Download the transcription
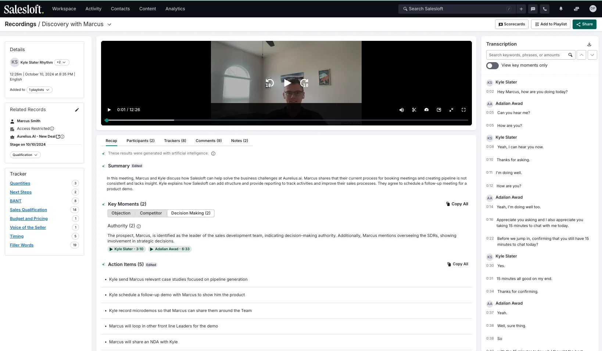The image size is (602, 351). point(589,44)
